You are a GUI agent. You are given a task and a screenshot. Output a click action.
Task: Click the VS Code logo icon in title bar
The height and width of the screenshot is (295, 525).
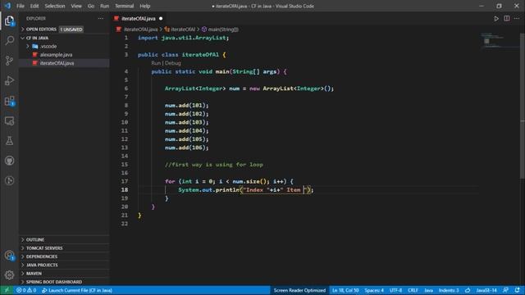coord(7,6)
